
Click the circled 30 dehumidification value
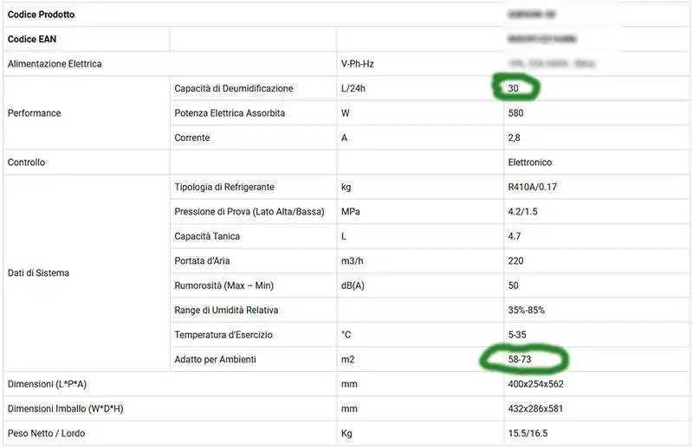click(514, 88)
